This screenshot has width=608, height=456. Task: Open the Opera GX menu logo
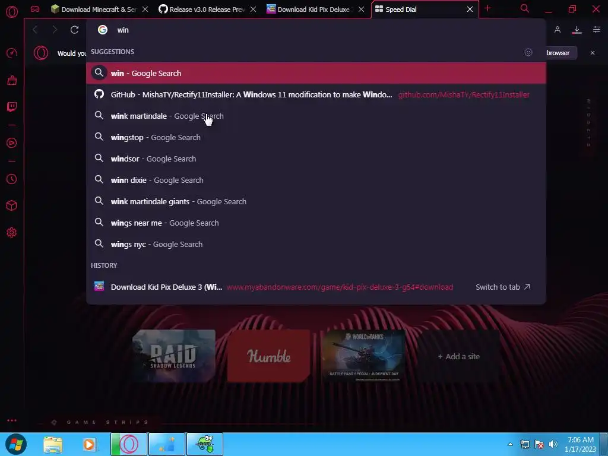pyautogui.click(x=12, y=12)
